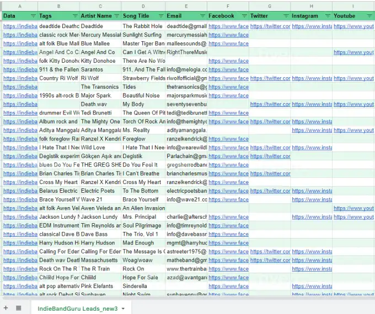The height and width of the screenshot is (314, 375).
Task: Click the filter icon in the Data header
Action: pos(33,16)
